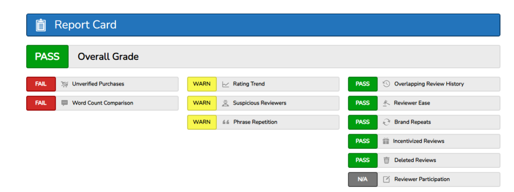
Task: Click the Unverified Purchases cart icon
Action: coord(65,84)
